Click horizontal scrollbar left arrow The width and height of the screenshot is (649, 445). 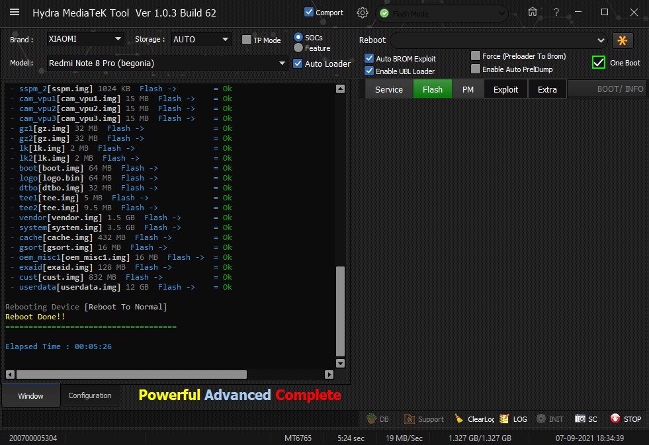point(11,374)
